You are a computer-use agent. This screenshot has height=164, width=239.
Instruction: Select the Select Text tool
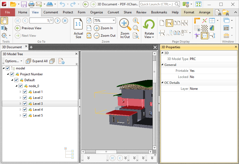[4, 28]
